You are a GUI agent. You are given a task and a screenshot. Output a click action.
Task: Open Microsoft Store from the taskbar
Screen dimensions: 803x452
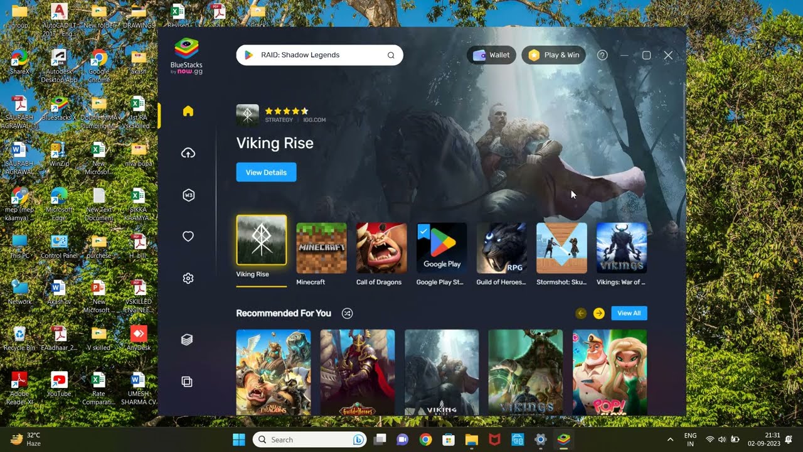tap(449, 439)
